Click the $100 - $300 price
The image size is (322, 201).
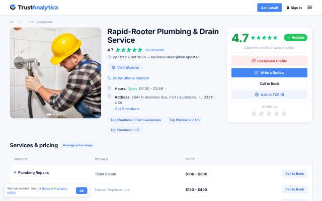(x=196, y=174)
